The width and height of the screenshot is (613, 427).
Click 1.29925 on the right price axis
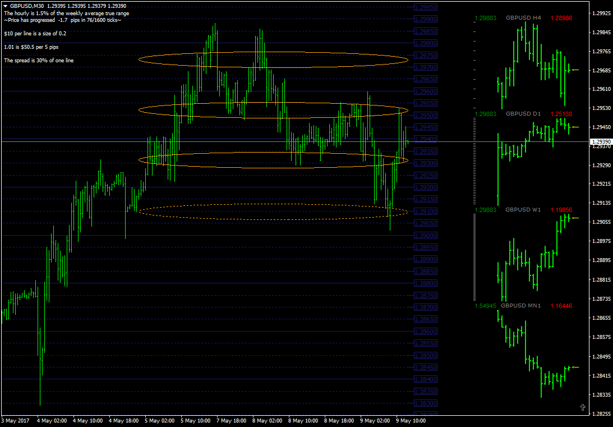601,13
